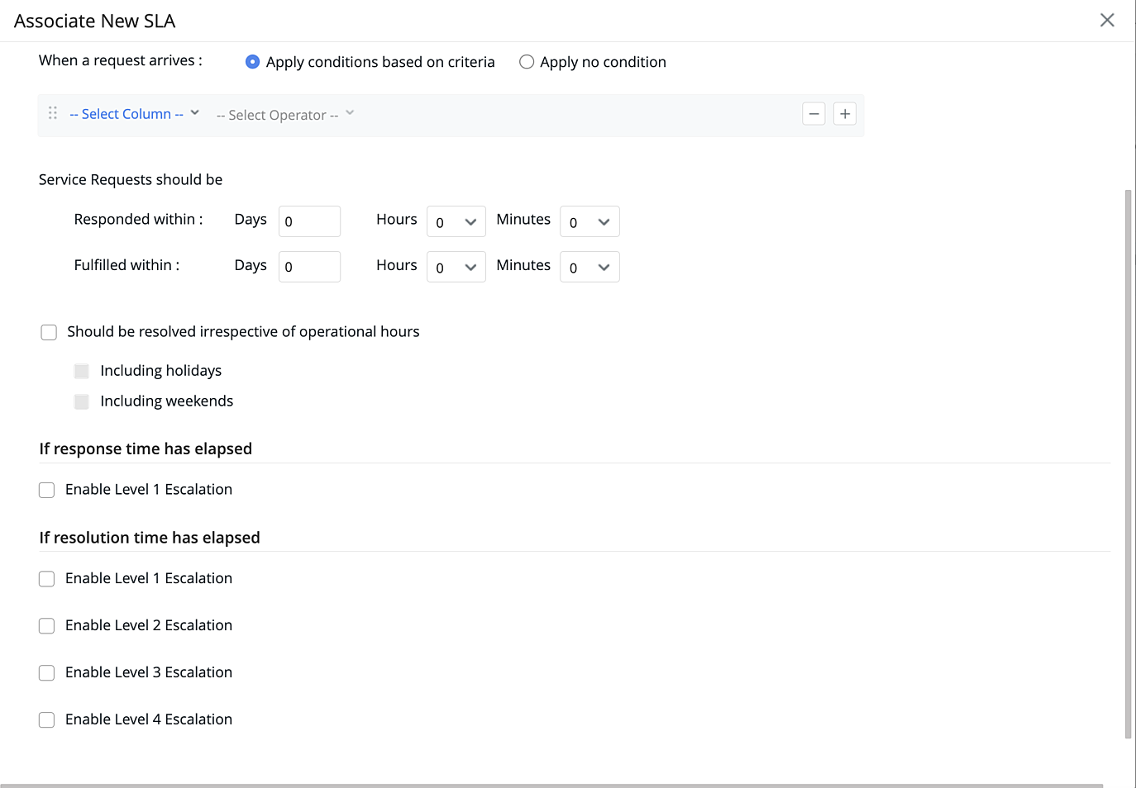Click the plus icon to add a condition
Image resolution: width=1136 pixels, height=788 pixels.
click(x=844, y=113)
